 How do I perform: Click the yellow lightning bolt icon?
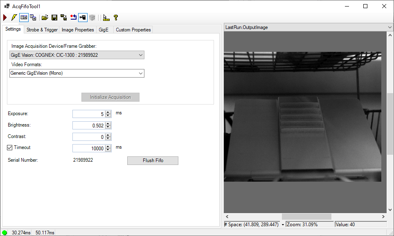pos(14,18)
